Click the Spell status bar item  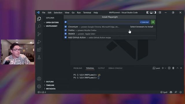coord(164,92)
